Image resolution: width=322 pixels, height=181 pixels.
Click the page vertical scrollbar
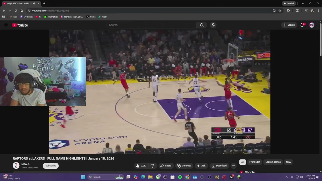[x=321, y=40]
